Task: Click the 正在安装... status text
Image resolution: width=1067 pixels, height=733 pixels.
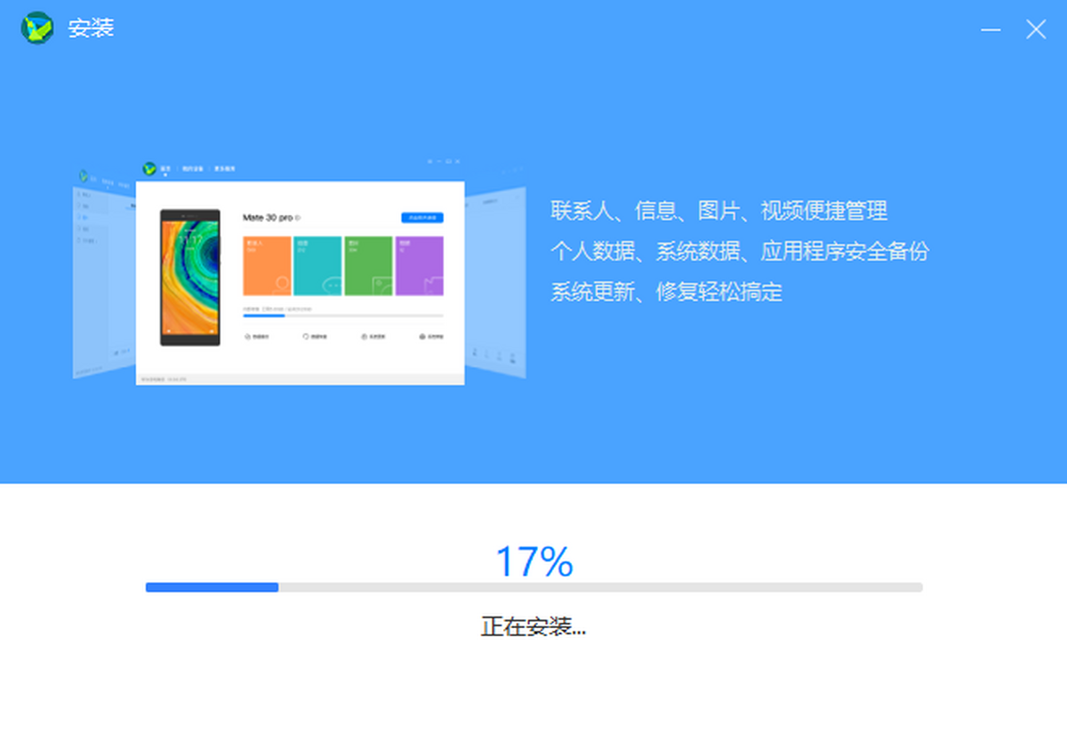Action: pyautogui.click(x=533, y=626)
